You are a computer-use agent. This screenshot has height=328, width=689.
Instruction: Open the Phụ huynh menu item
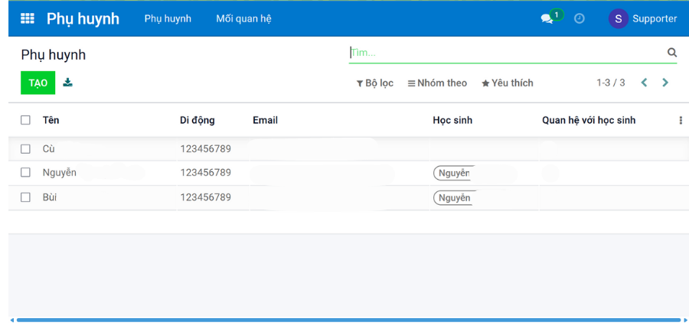click(x=168, y=18)
